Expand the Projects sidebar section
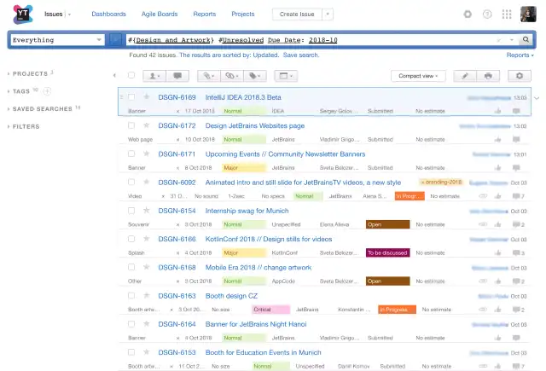 30,74
